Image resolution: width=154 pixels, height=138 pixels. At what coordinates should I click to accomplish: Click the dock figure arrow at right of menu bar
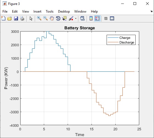(151, 12)
